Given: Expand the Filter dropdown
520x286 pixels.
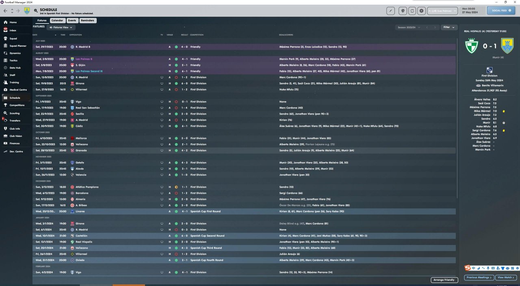Looking at the screenshot, I should [x=449, y=27].
